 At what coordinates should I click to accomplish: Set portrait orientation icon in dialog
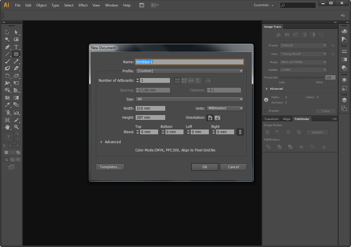[x=210, y=118]
